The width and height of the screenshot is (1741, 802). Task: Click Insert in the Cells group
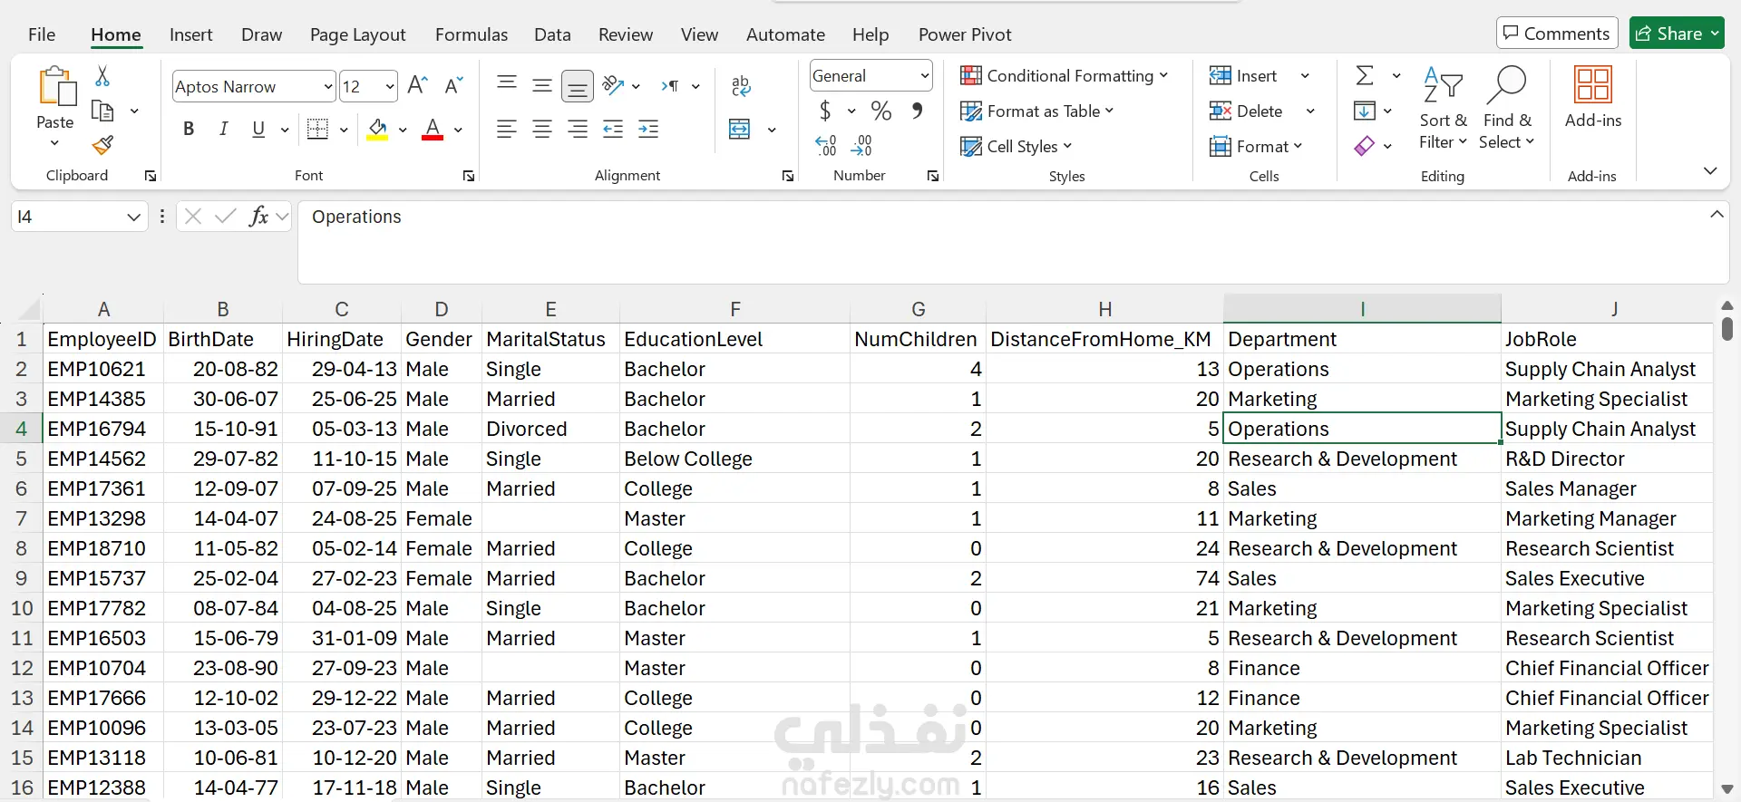(x=1243, y=76)
